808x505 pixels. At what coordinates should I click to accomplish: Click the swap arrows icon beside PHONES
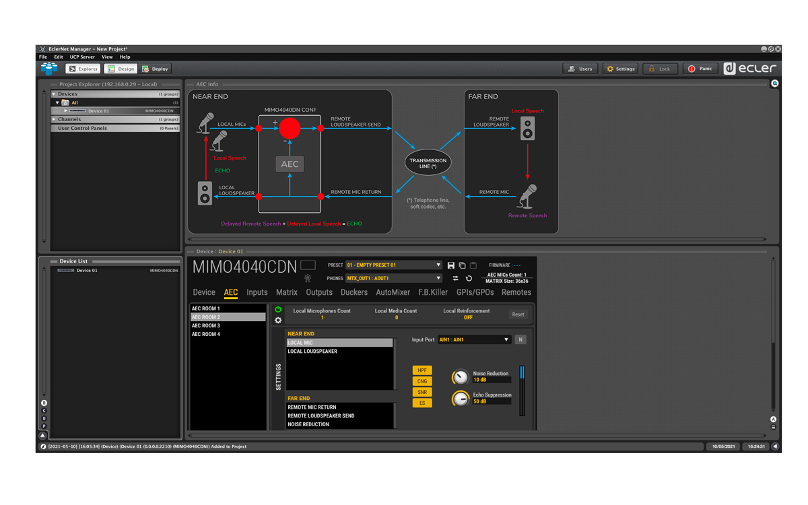(455, 278)
